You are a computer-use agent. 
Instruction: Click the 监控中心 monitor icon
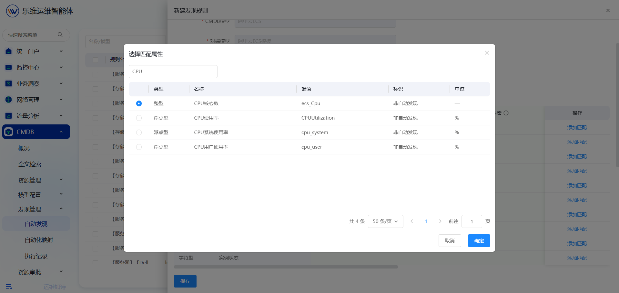pos(9,67)
